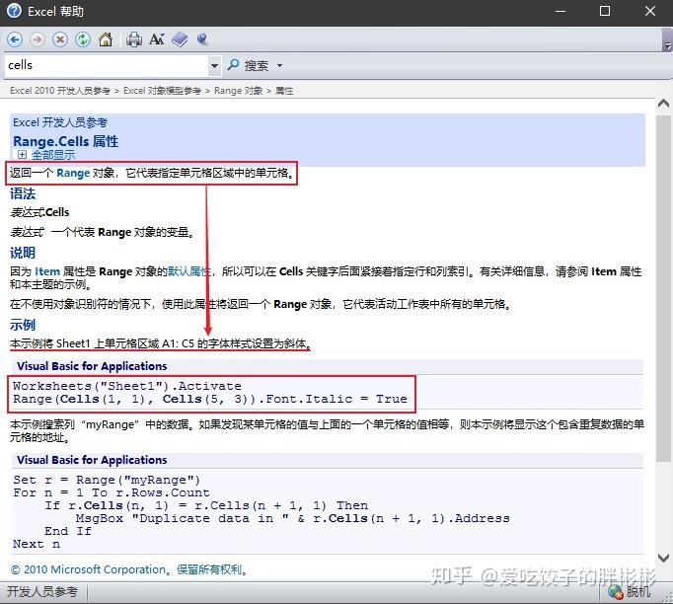
Task: Click the End If code line
Action: tap(68, 531)
